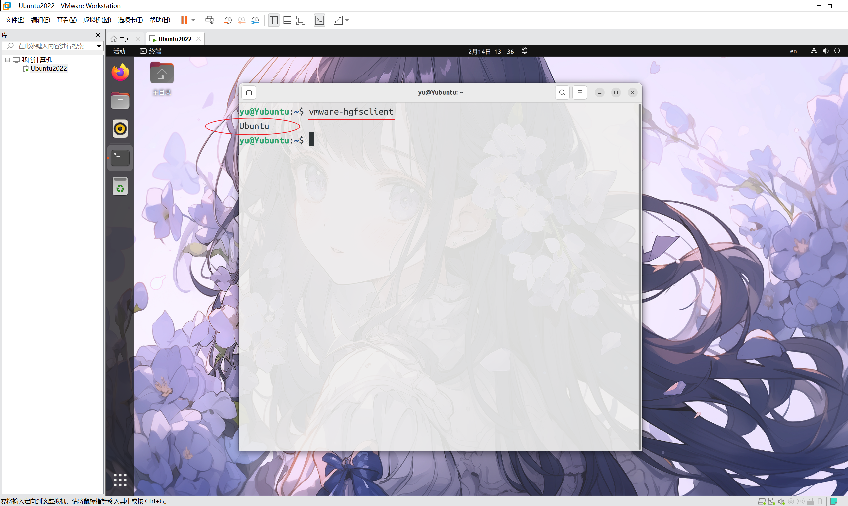This screenshot has height=506, width=848.
Task: Open the 虚拟机(M) menu
Action: 97,20
